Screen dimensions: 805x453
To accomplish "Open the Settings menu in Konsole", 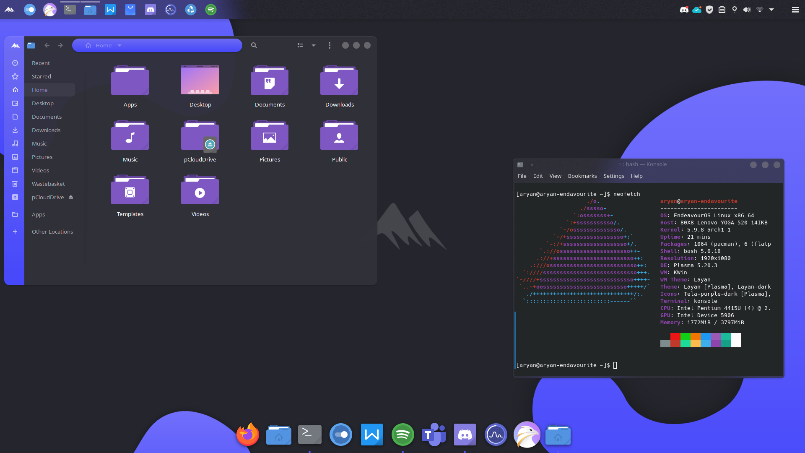I will click(613, 176).
